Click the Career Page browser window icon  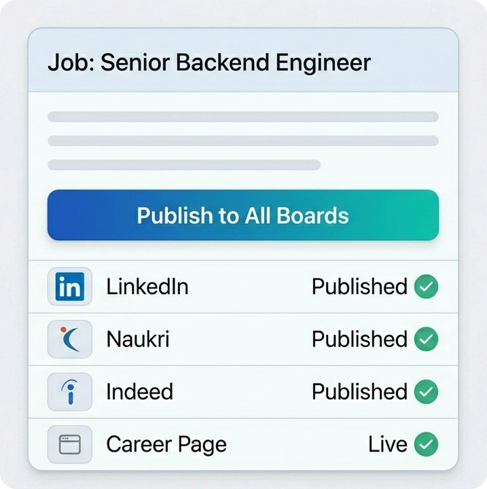(70, 445)
